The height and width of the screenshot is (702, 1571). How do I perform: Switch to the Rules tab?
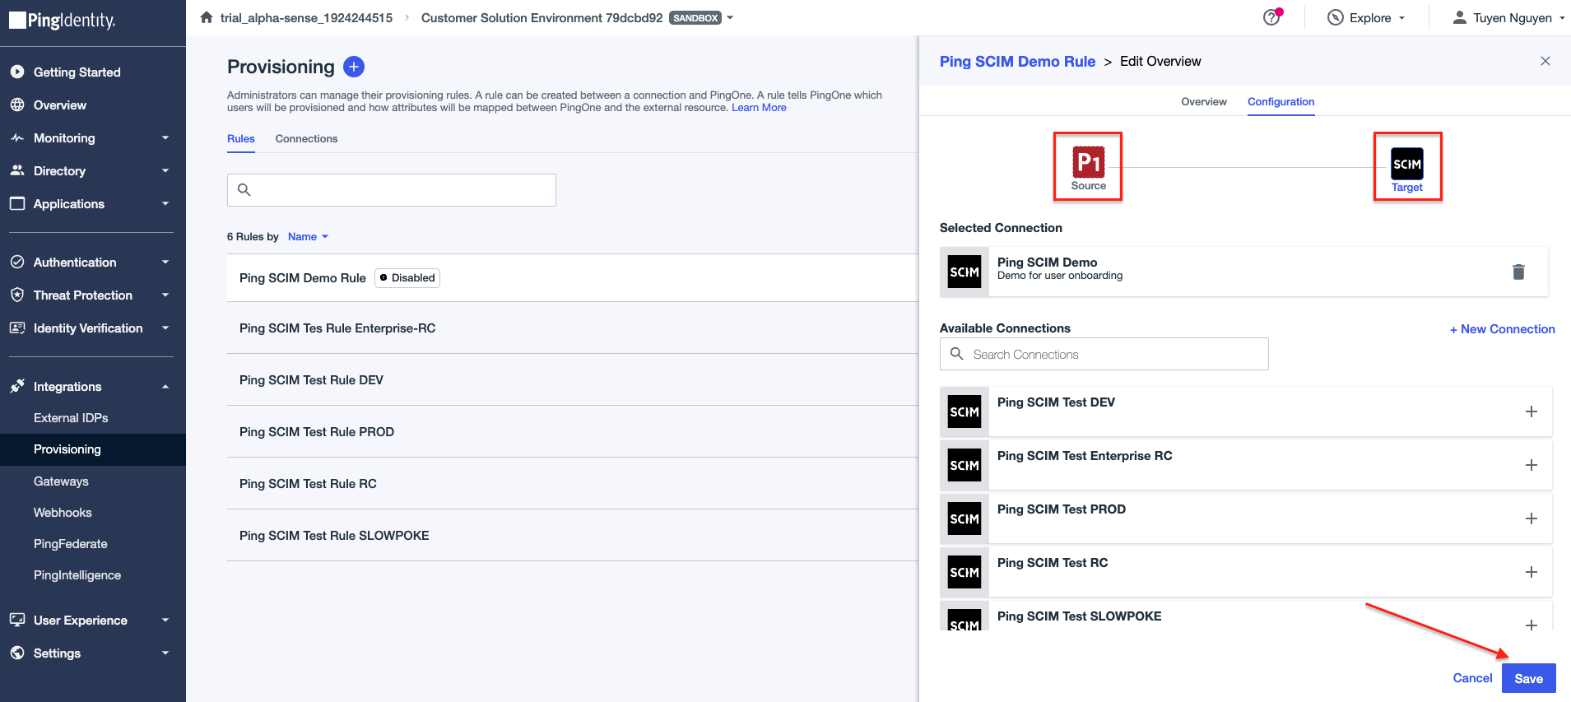(x=241, y=139)
